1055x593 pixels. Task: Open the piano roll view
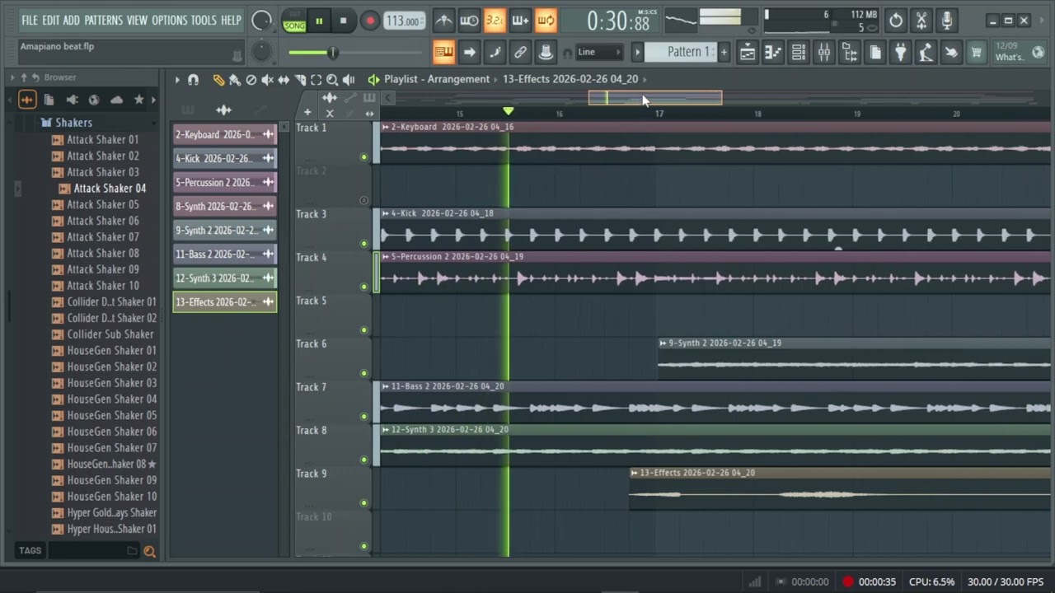pos(773,53)
